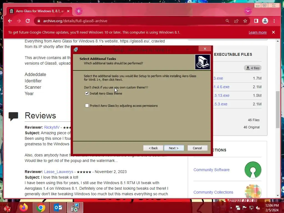Show hidden system tray icons
284x213 pixels.
point(231,208)
